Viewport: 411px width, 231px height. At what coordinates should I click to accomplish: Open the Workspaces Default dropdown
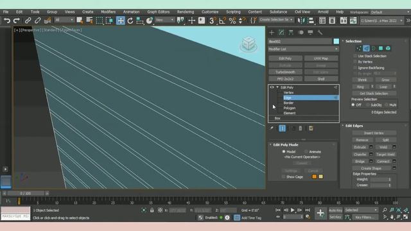pos(390,12)
